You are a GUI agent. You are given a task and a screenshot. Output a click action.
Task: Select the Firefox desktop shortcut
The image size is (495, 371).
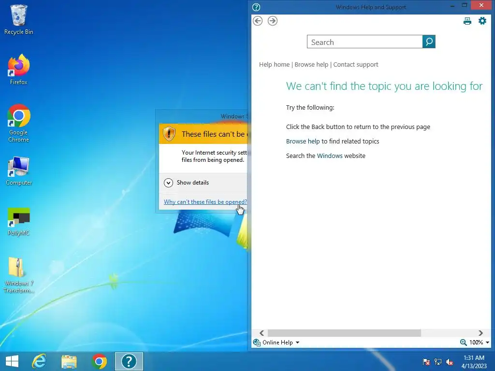coord(19,70)
